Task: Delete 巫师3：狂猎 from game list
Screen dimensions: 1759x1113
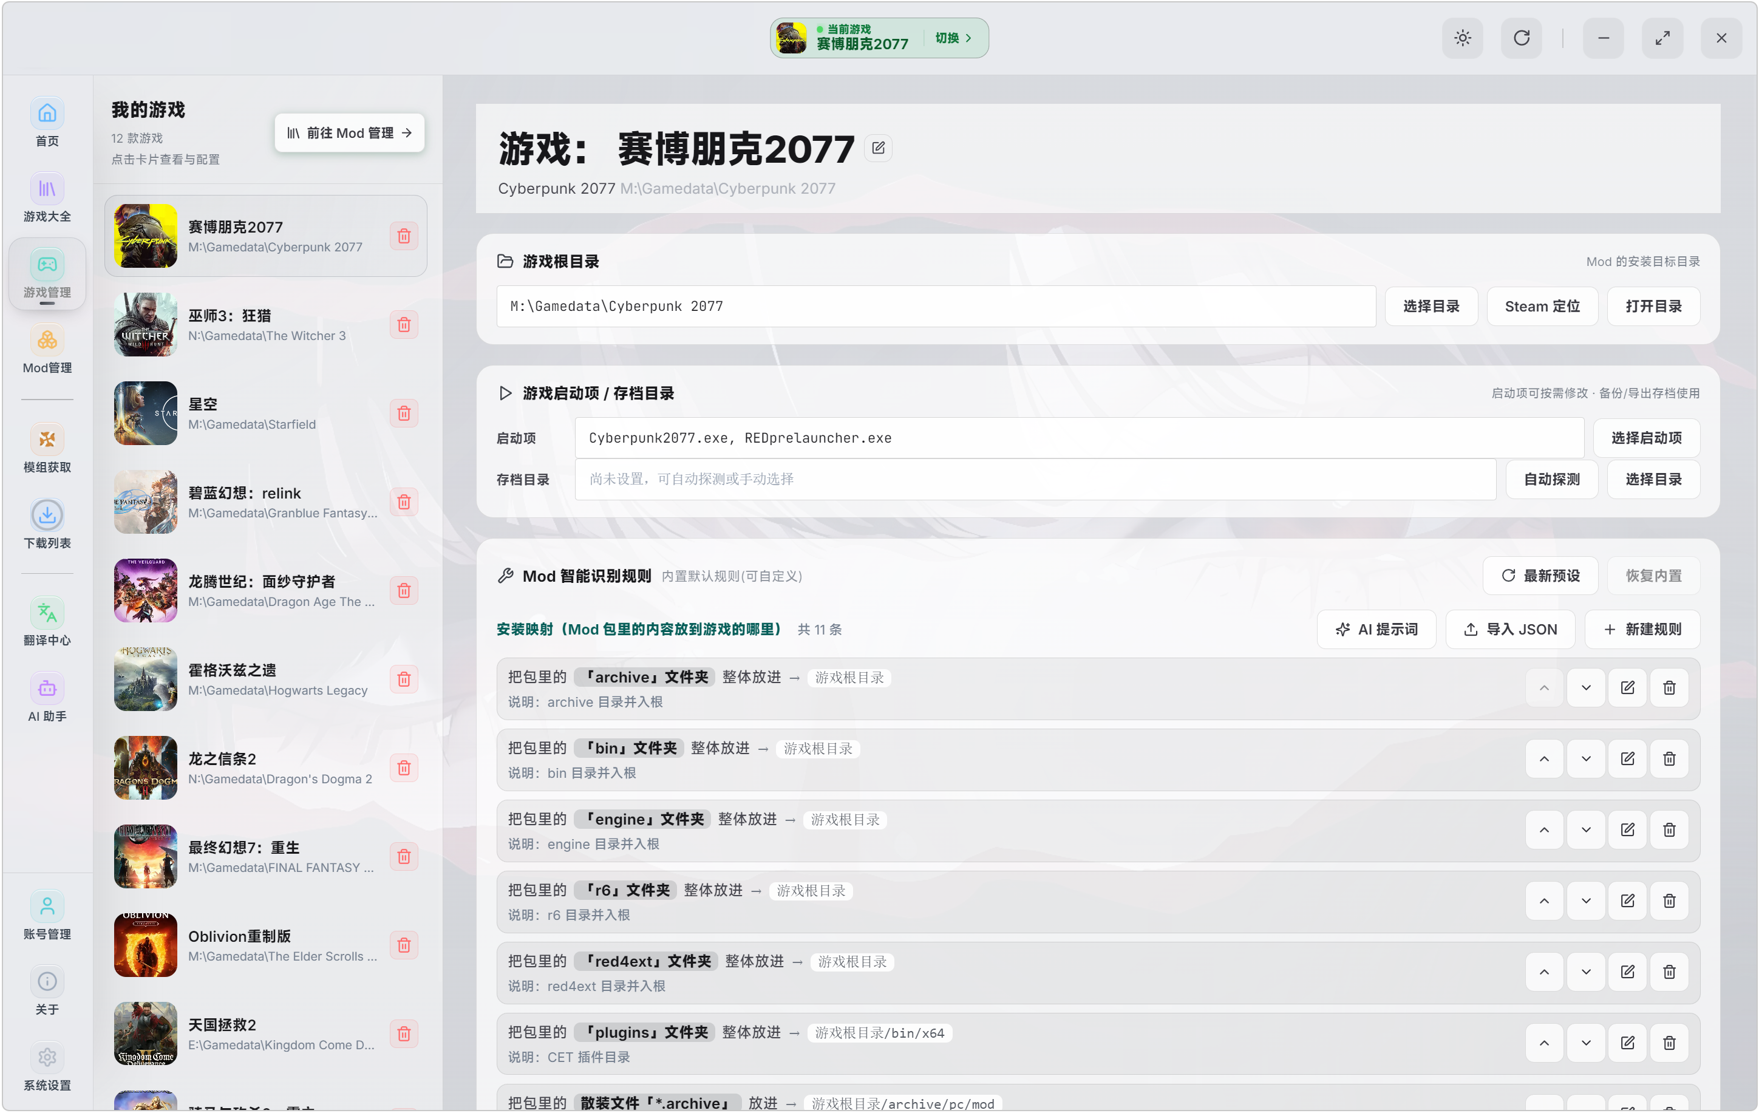Action: point(404,324)
